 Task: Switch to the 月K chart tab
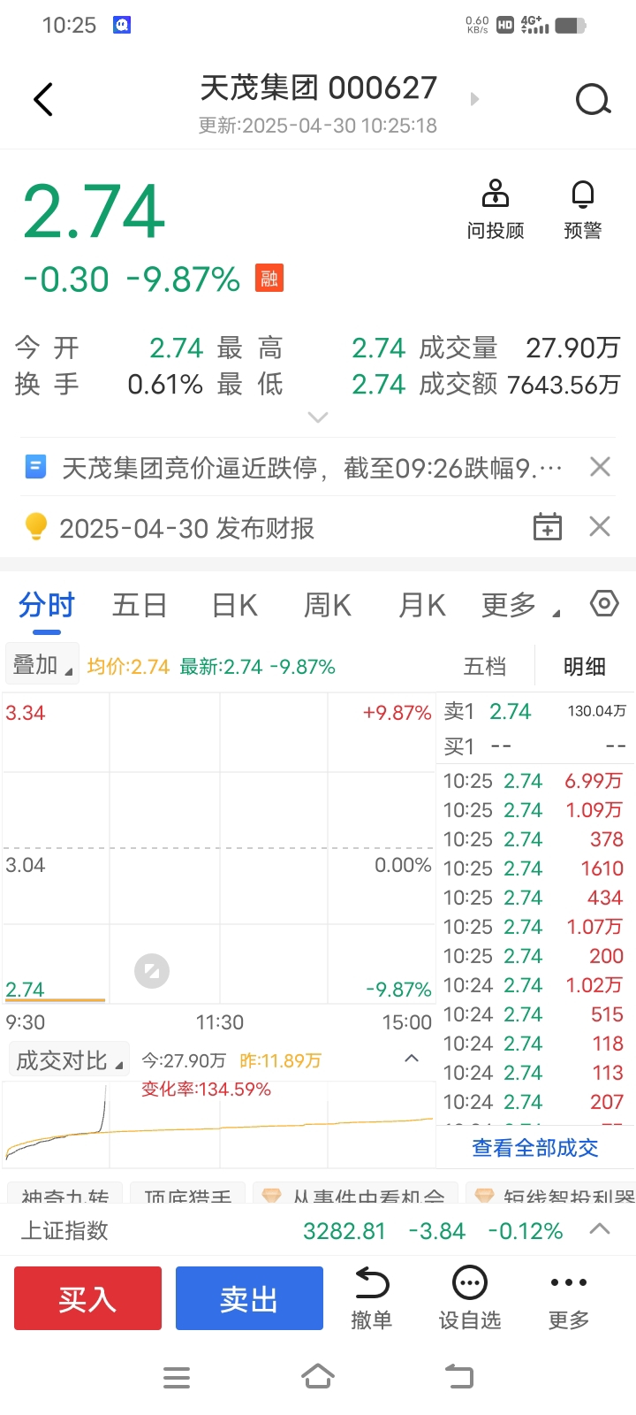[x=422, y=606]
